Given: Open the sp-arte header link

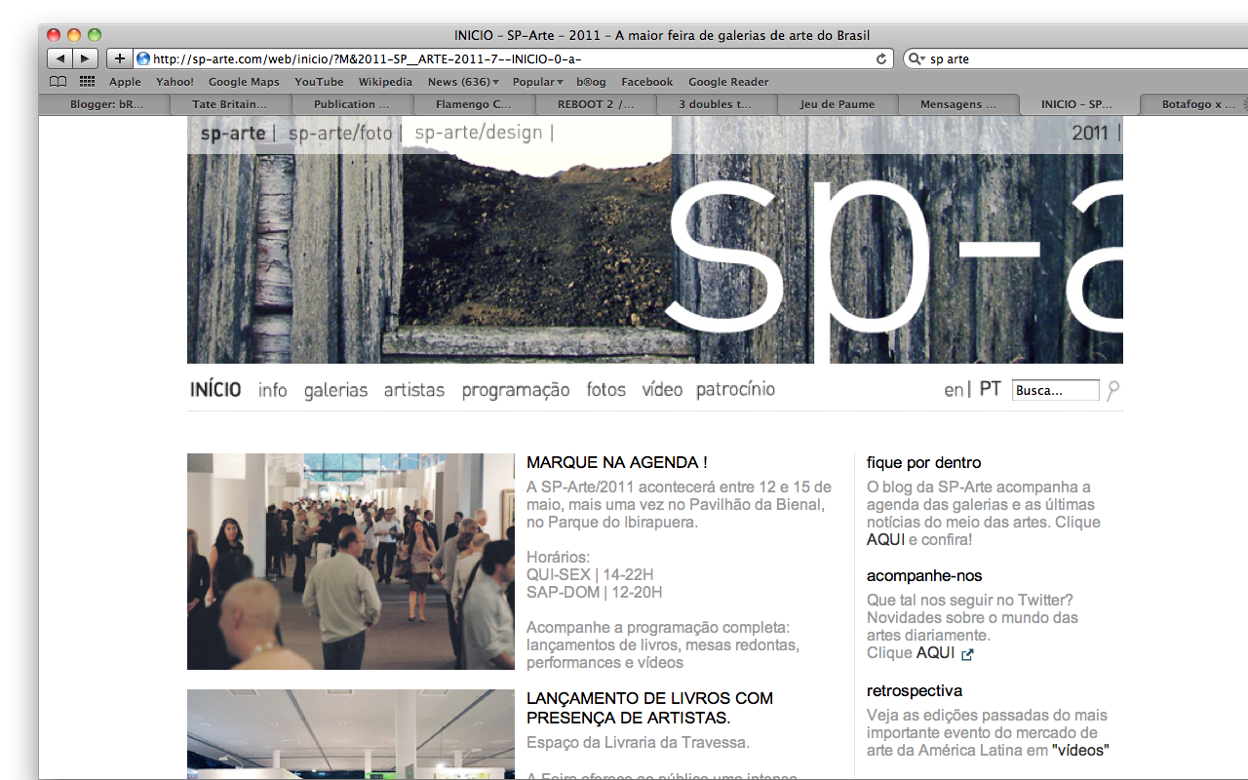Looking at the screenshot, I should (x=233, y=134).
